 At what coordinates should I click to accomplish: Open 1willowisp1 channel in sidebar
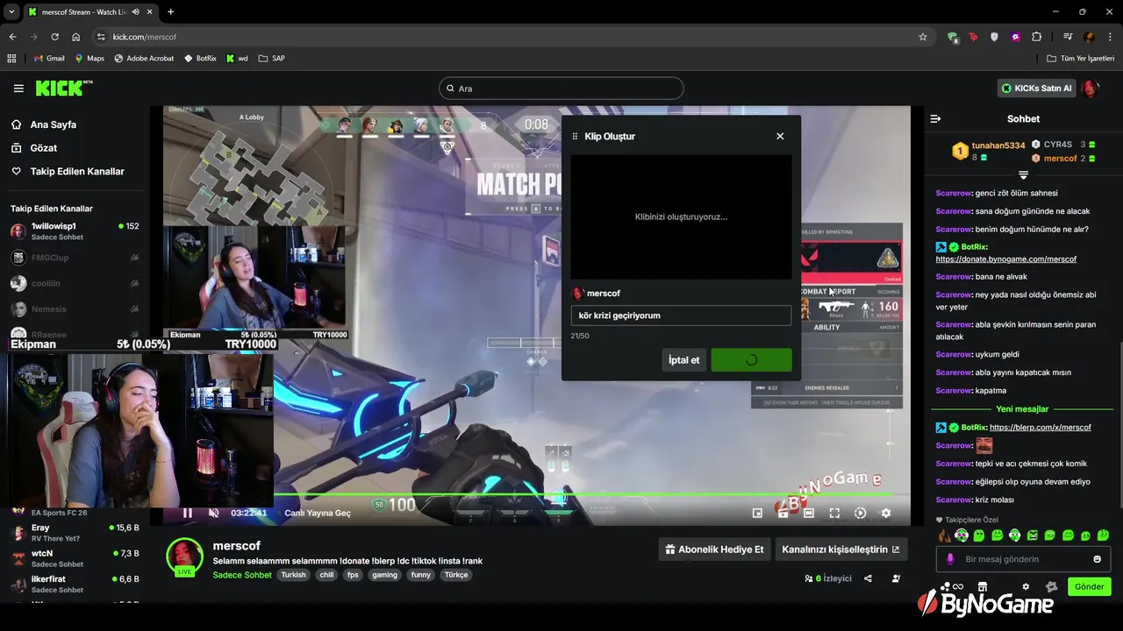coord(75,231)
